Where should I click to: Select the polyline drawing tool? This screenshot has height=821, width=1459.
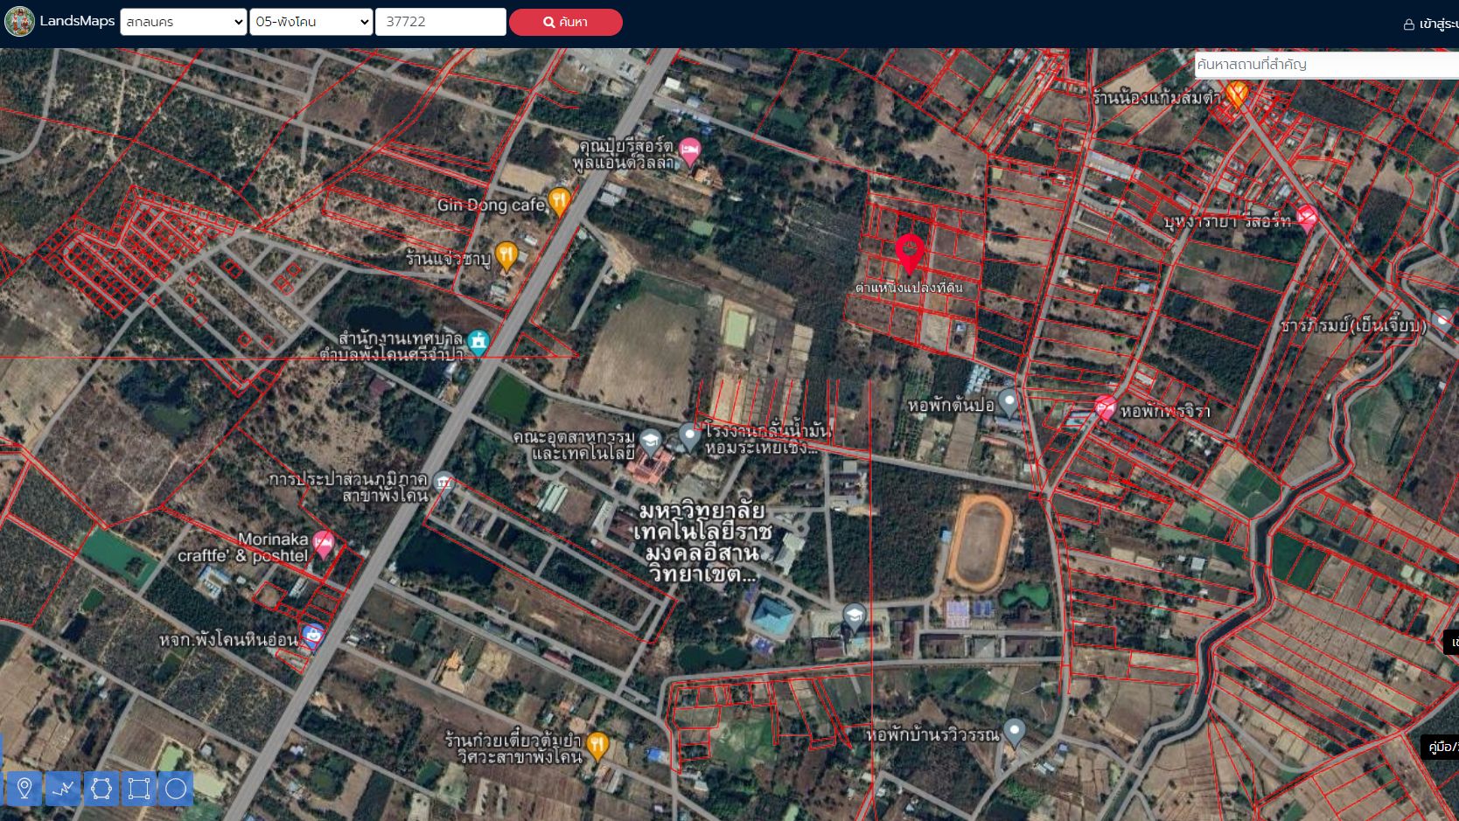click(63, 789)
